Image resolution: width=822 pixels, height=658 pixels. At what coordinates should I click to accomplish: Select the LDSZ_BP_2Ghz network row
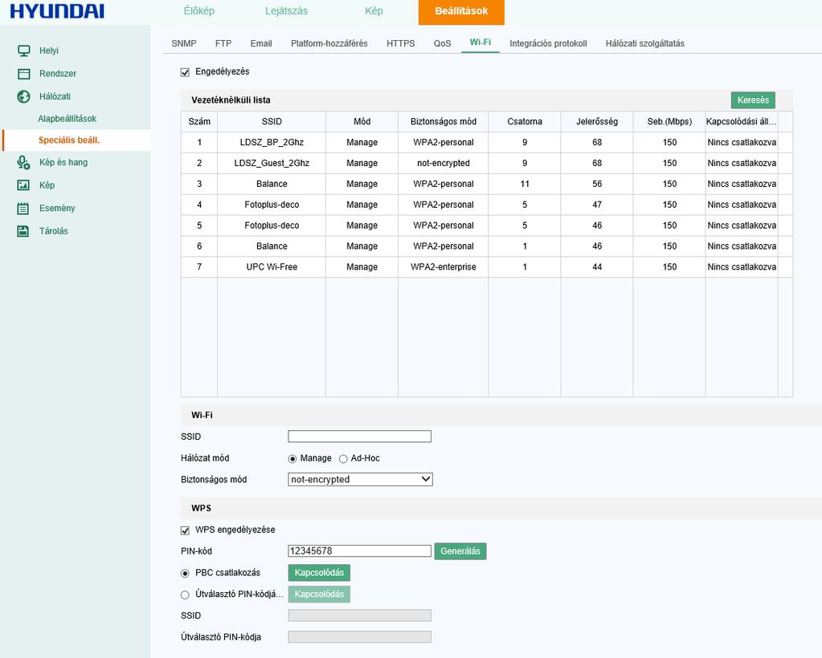tap(486, 142)
